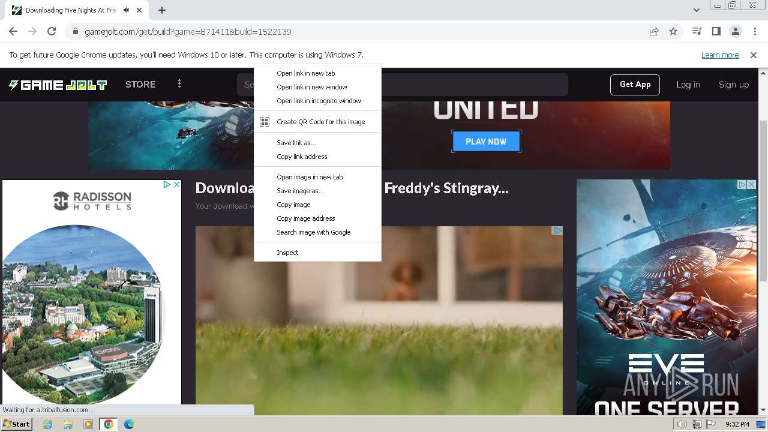This screenshot has height=432, width=768.
Task: Click Sign up
Action: [734, 85]
